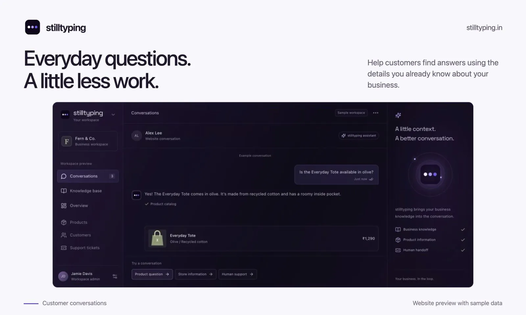Click the Sample workspace badge
The width and height of the screenshot is (526, 315).
pos(351,113)
